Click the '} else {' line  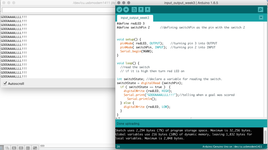pos(127,103)
